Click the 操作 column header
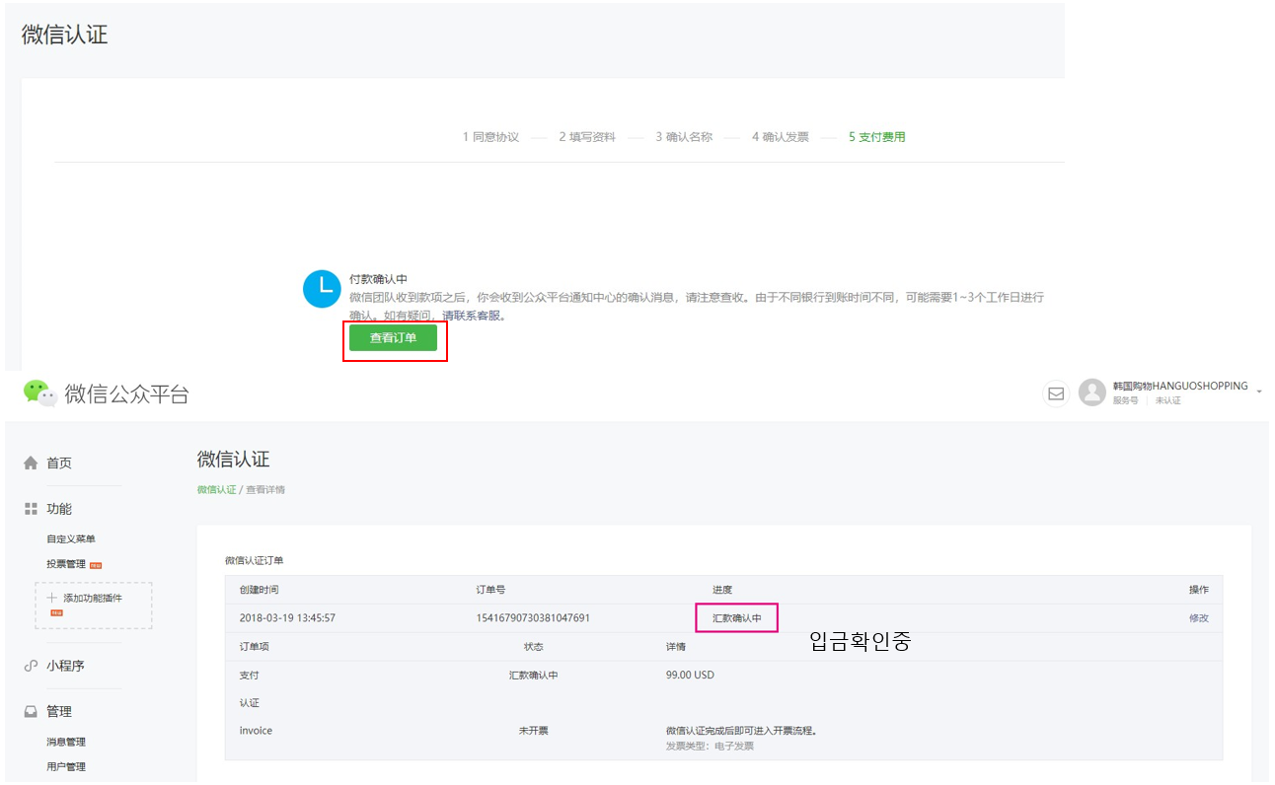The height and width of the screenshot is (785, 1275). click(1199, 590)
